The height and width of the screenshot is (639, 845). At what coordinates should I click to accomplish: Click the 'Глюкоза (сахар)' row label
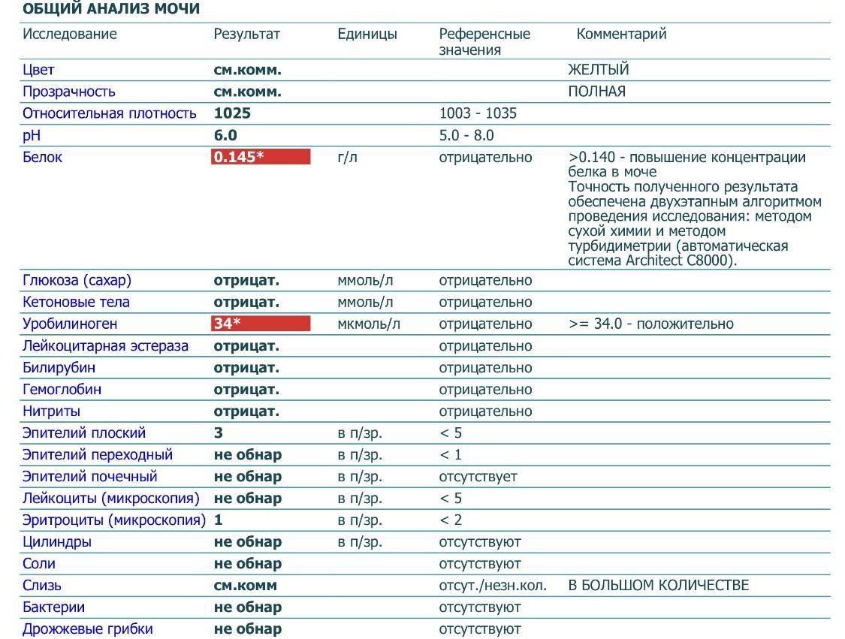coord(77,281)
